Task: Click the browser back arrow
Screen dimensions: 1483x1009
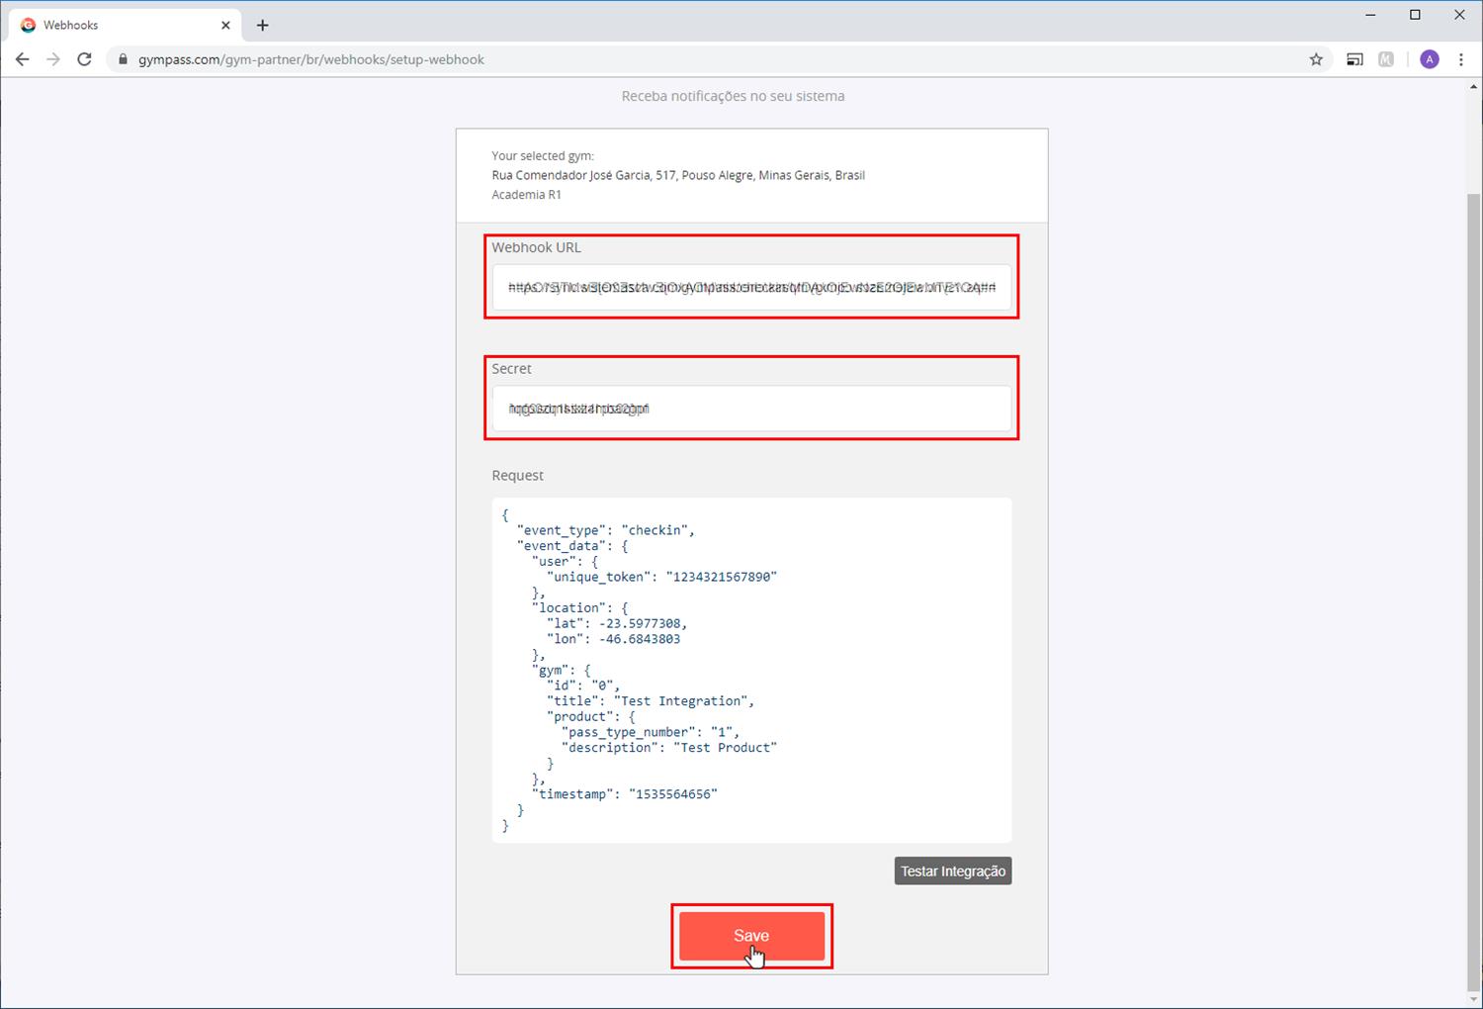Action: (22, 59)
